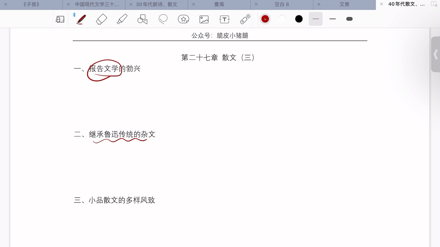Screen dimensions: 440x247
Task: Switch to 30年代新诗、散文 tab
Action: coord(157,5)
